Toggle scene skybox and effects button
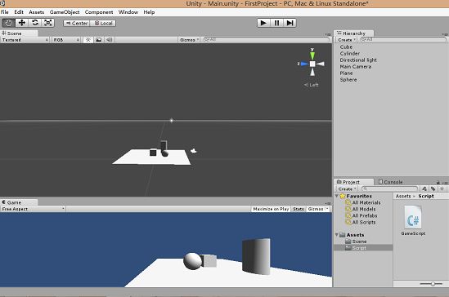Image resolution: width=449 pixels, height=297 pixels. point(99,40)
